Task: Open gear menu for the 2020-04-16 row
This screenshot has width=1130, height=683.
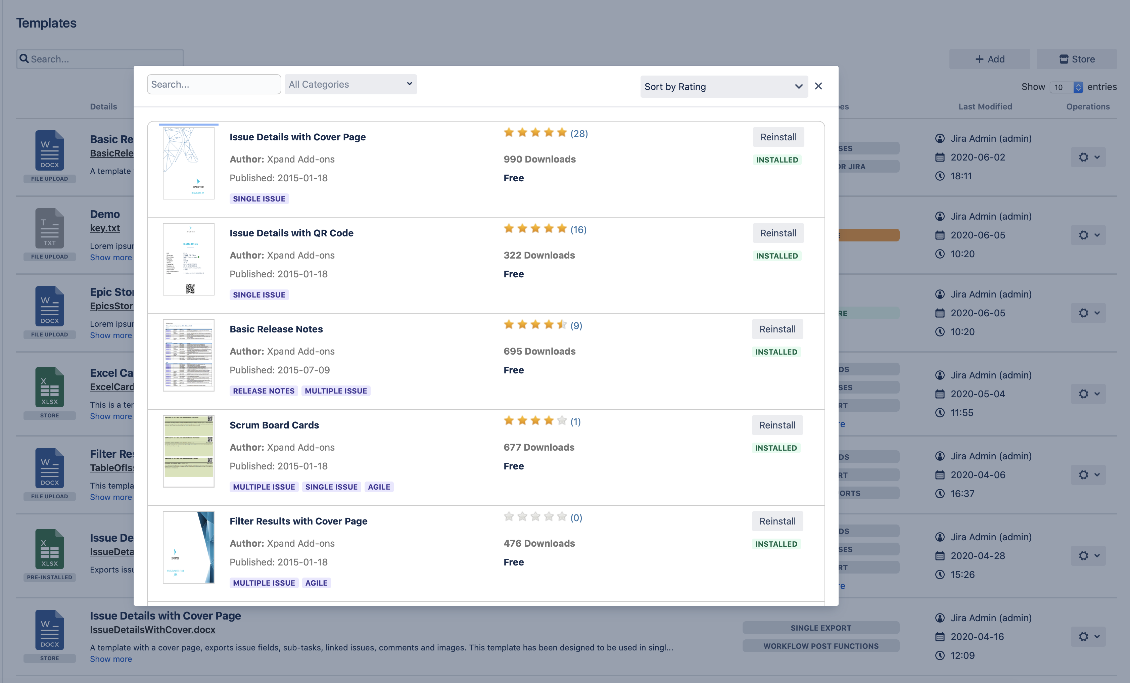Action: 1088,637
